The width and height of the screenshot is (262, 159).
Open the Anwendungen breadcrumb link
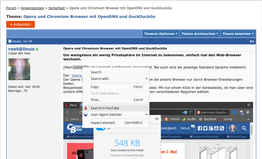[32, 8]
